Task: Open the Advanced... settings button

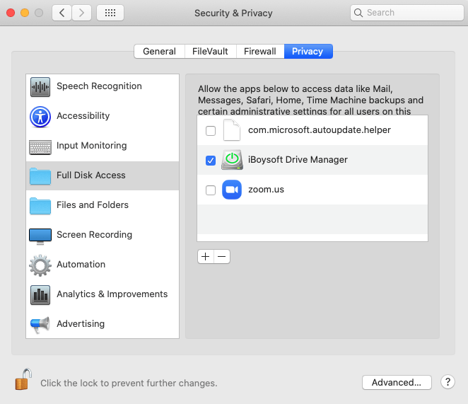Action: pos(397,383)
